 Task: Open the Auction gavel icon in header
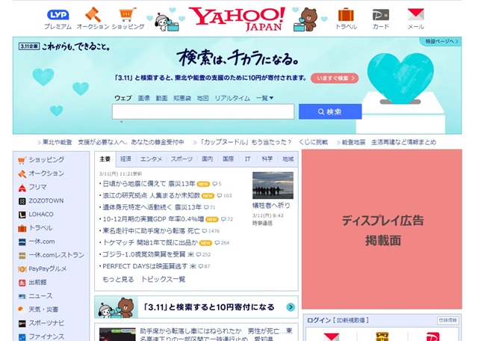coord(93,14)
